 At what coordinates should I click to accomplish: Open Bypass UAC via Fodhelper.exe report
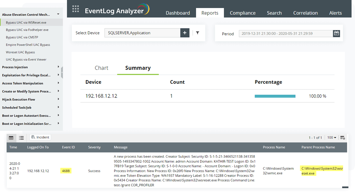click(27, 30)
